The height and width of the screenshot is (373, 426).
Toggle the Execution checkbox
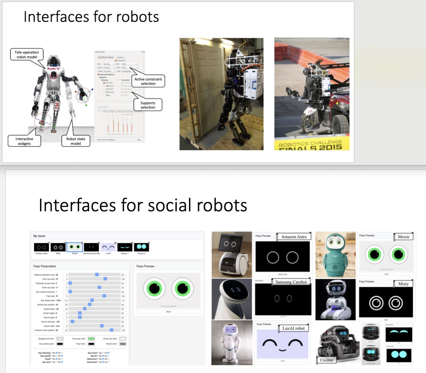[x=120, y=80]
